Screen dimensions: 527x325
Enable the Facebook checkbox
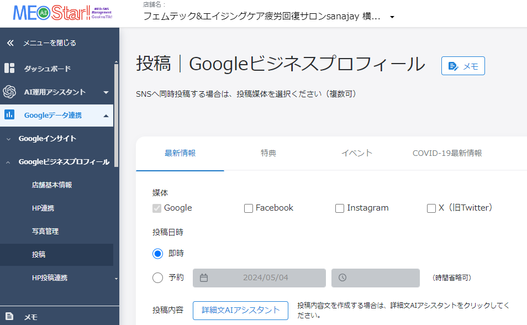[x=249, y=208]
